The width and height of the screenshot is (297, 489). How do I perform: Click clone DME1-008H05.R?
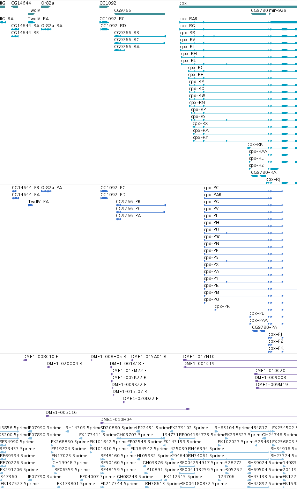[x=109, y=357]
